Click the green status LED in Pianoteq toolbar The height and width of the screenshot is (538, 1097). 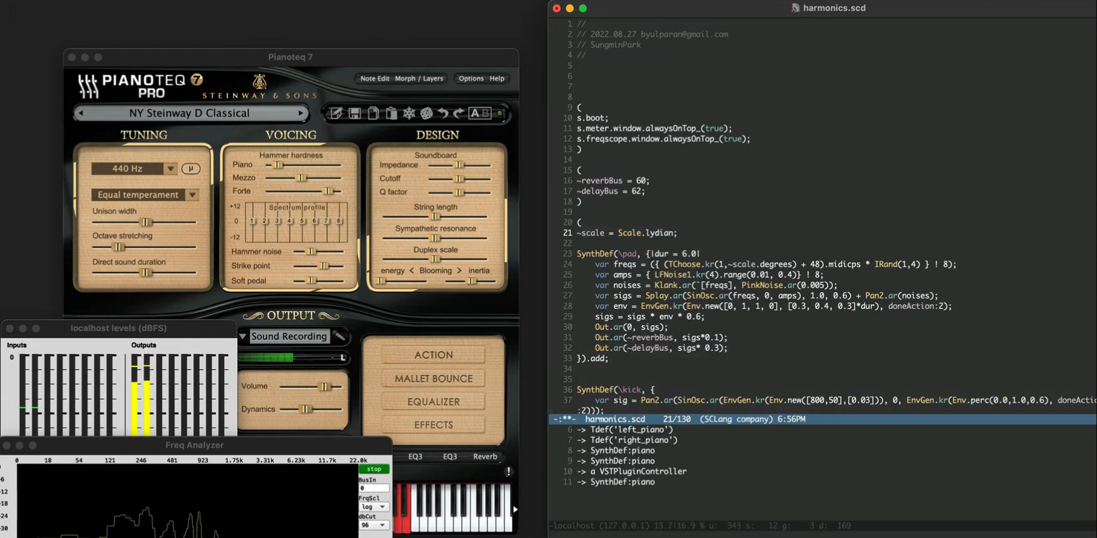[500, 113]
